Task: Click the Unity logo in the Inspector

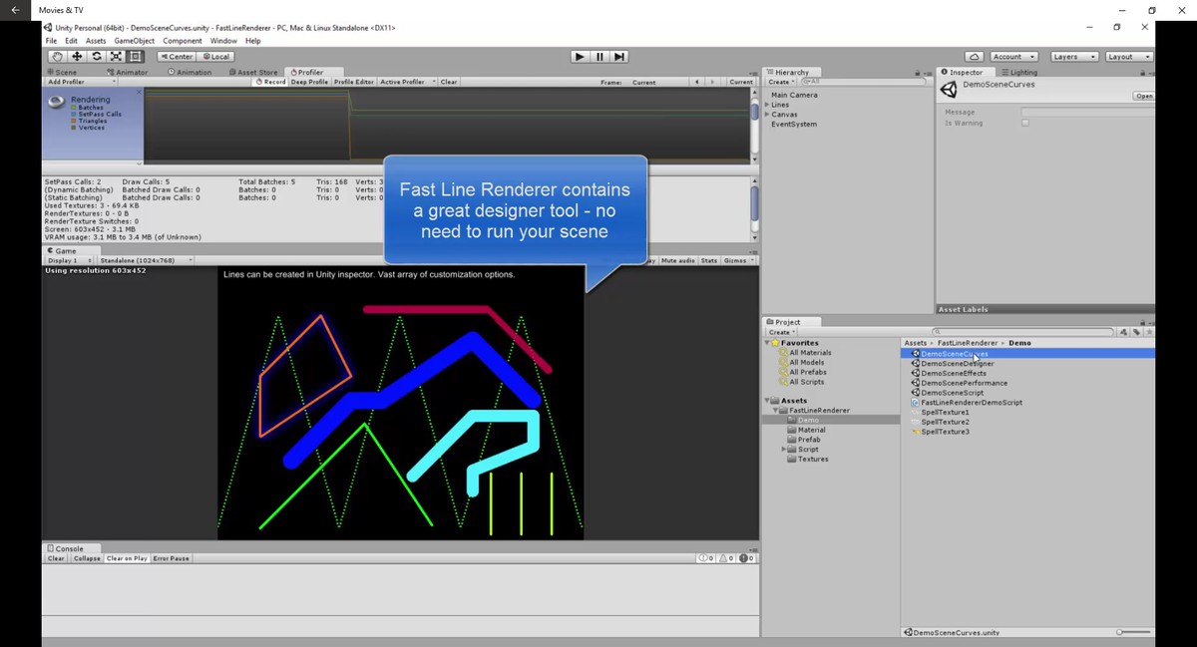Action: 949,90
